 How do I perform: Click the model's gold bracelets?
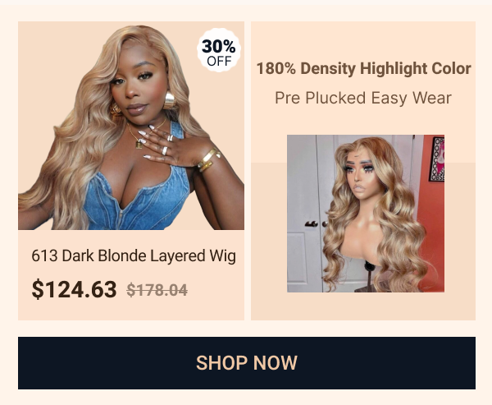208,160
